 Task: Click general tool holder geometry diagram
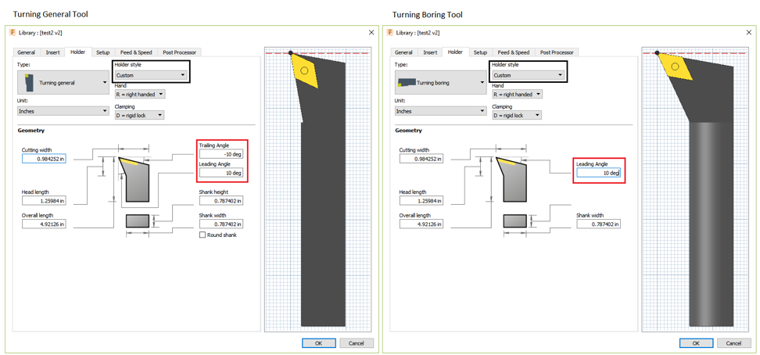134,179
